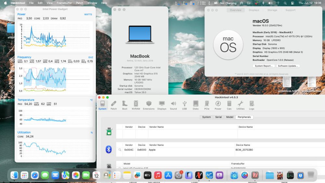Select the 0x6000 device cell
The width and height of the screenshot is (325, 183).
(x=142, y=150)
